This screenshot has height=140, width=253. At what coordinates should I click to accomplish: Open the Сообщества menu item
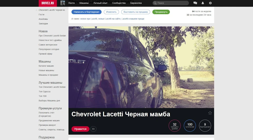[119, 3]
